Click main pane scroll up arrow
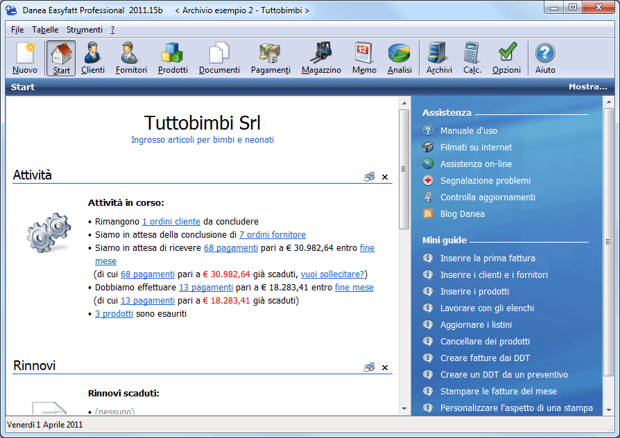The width and height of the screenshot is (620, 438). point(404,103)
